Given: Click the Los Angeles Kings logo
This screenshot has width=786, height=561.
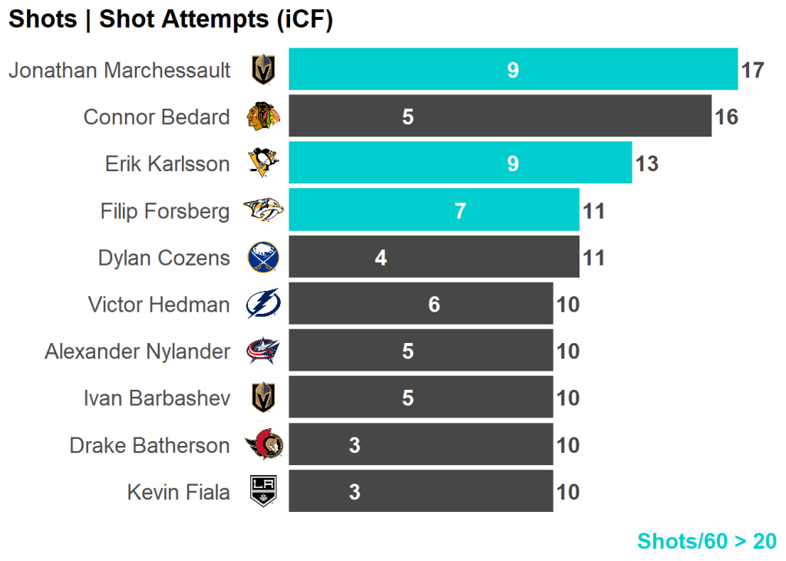Looking at the screenshot, I should [263, 492].
